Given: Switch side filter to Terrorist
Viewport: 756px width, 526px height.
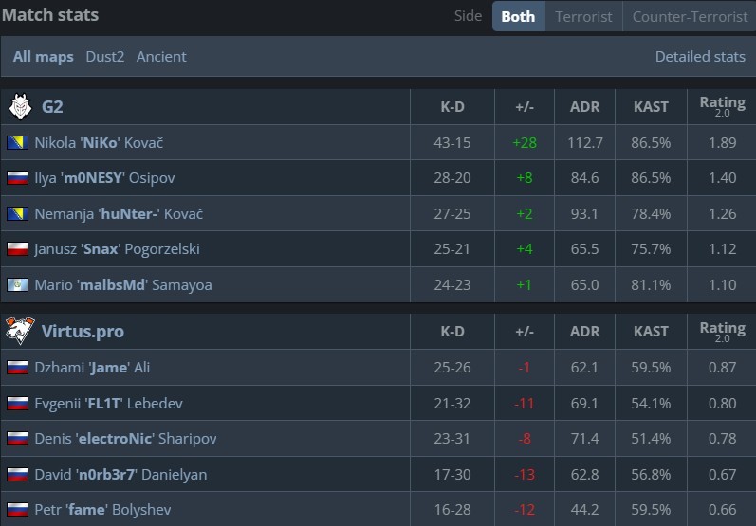Looking at the screenshot, I should click(583, 16).
